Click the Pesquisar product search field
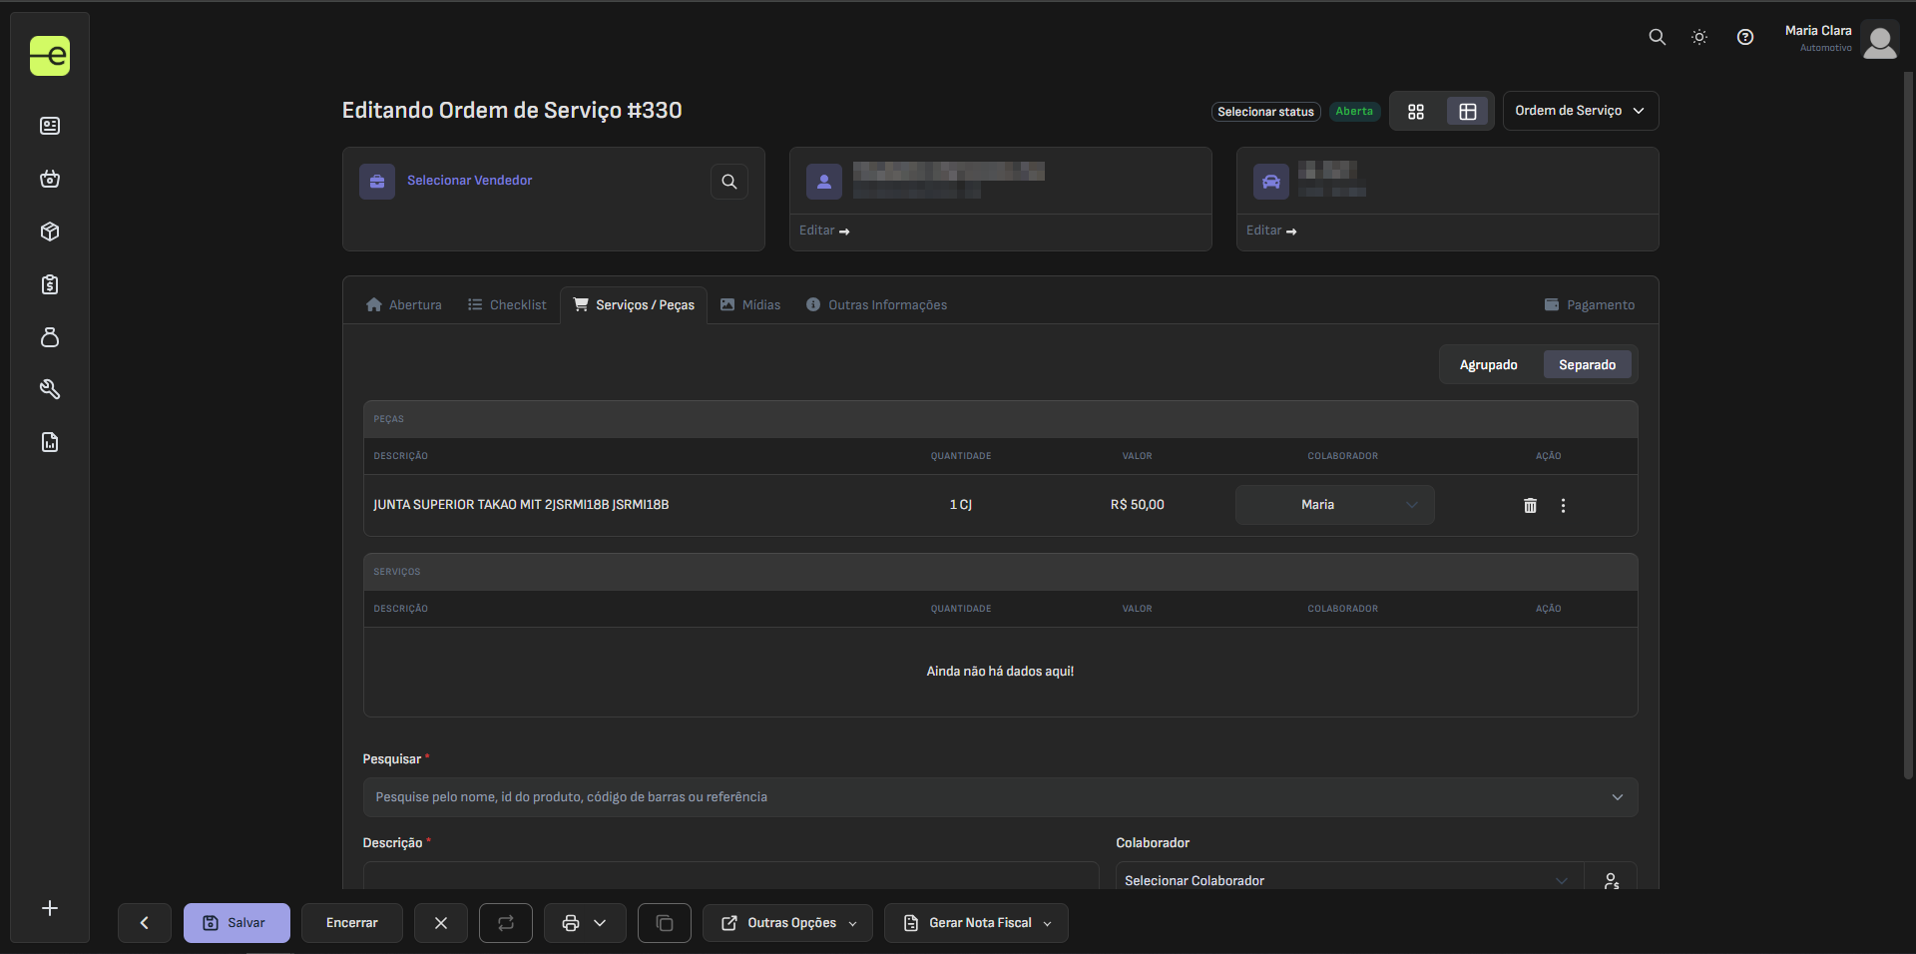Viewport: 1916px width, 954px height. pos(999,797)
